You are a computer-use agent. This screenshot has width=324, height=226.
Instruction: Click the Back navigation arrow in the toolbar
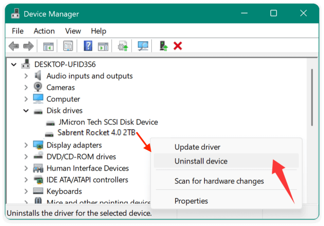tap(14, 46)
